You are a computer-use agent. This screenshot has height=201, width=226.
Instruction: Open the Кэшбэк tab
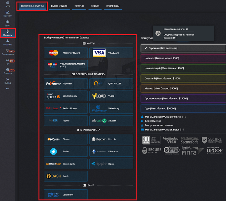coord(95,6)
